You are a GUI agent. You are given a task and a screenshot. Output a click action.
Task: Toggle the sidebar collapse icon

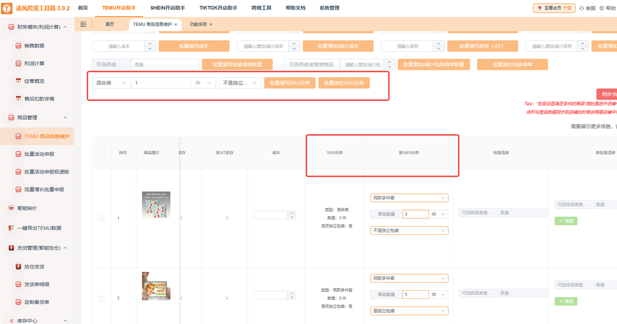point(83,24)
